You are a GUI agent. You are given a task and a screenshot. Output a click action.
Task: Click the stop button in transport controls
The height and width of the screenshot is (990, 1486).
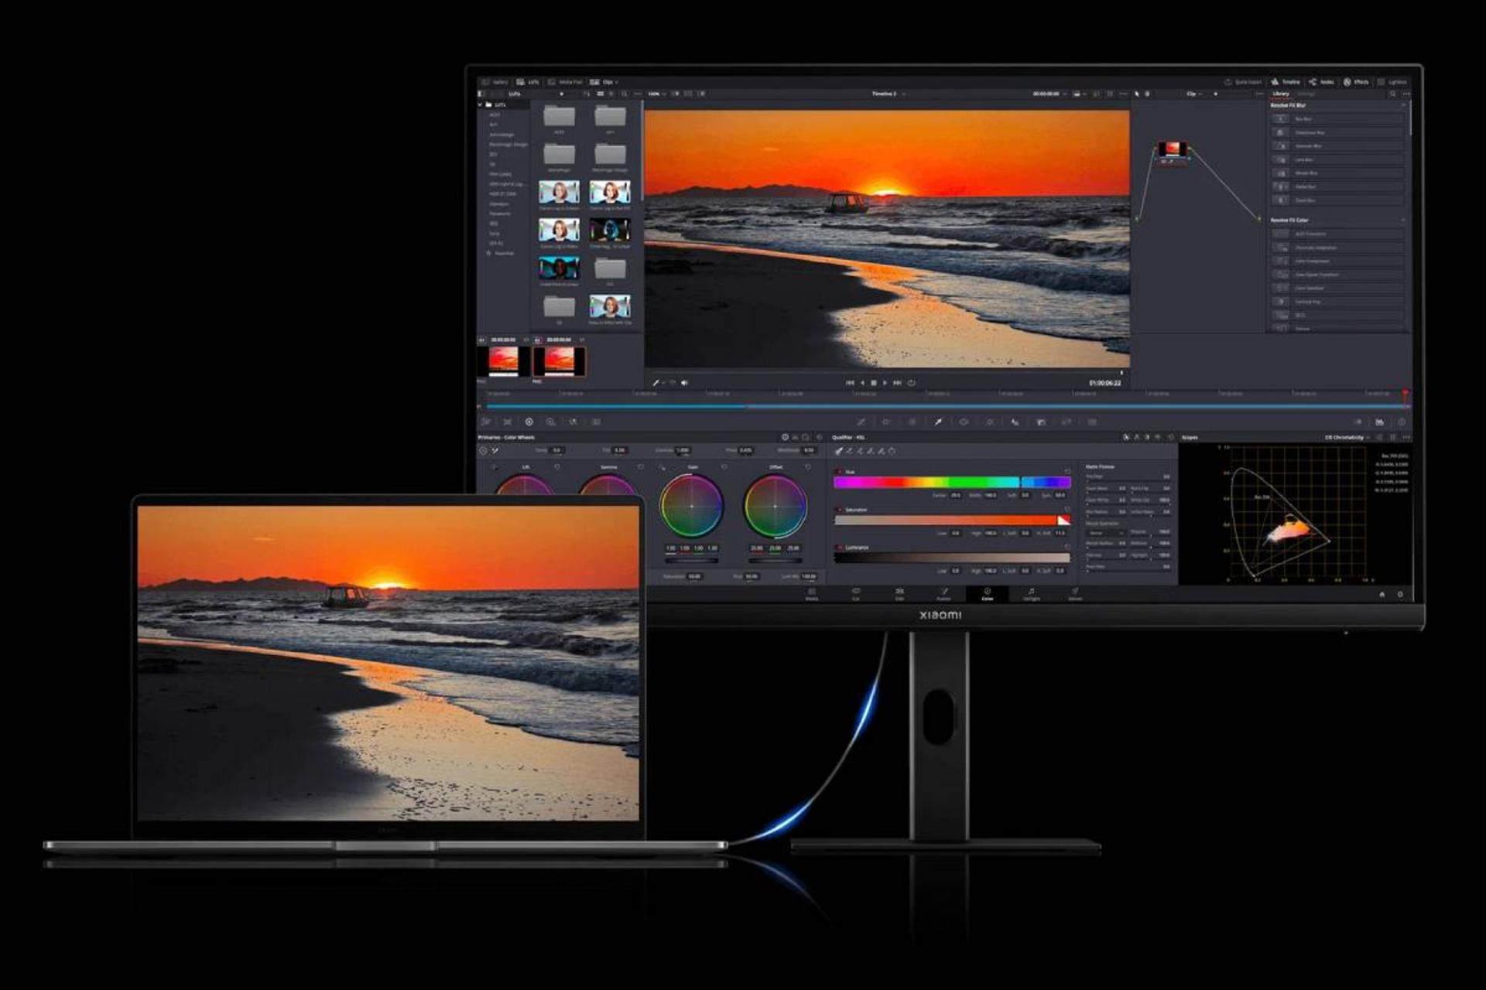[x=874, y=383]
